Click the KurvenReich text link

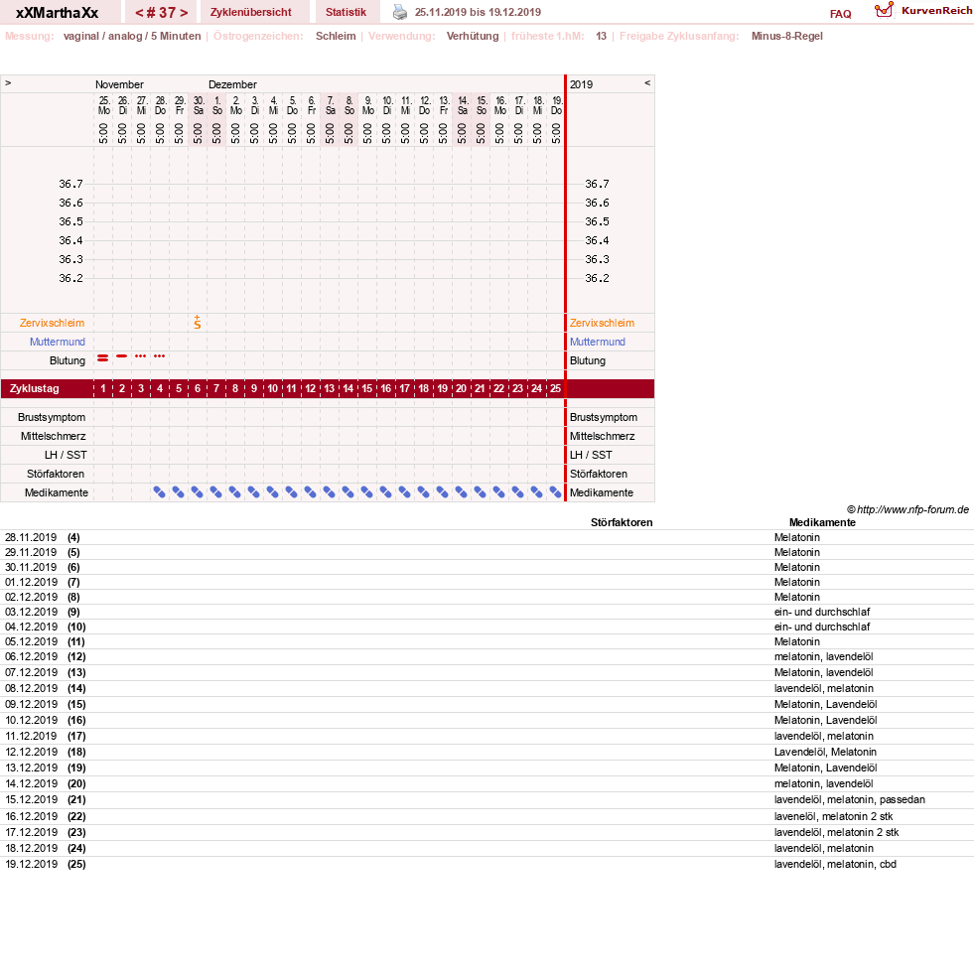936,11
